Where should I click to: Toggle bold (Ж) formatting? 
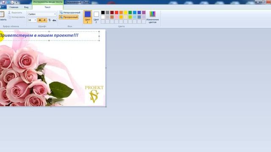click(x=40, y=20)
